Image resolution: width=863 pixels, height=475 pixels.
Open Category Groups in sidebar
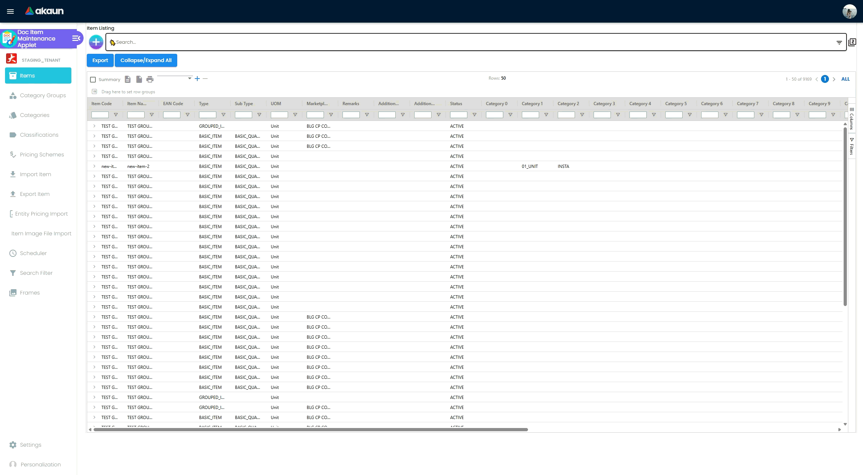point(43,95)
